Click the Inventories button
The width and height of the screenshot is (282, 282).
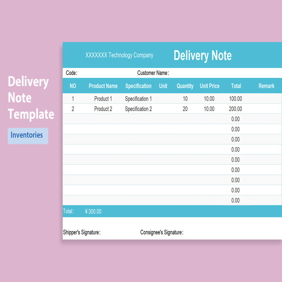click(x=28, y=136)
